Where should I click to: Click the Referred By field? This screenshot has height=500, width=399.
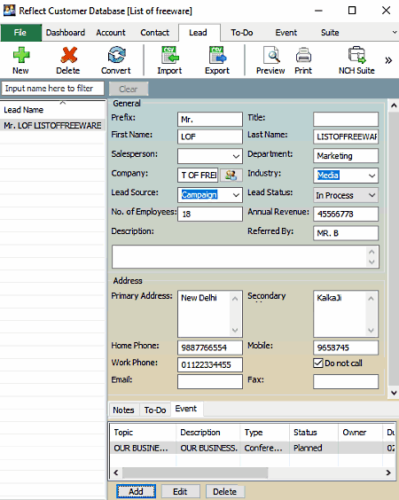tap(346, 233)
